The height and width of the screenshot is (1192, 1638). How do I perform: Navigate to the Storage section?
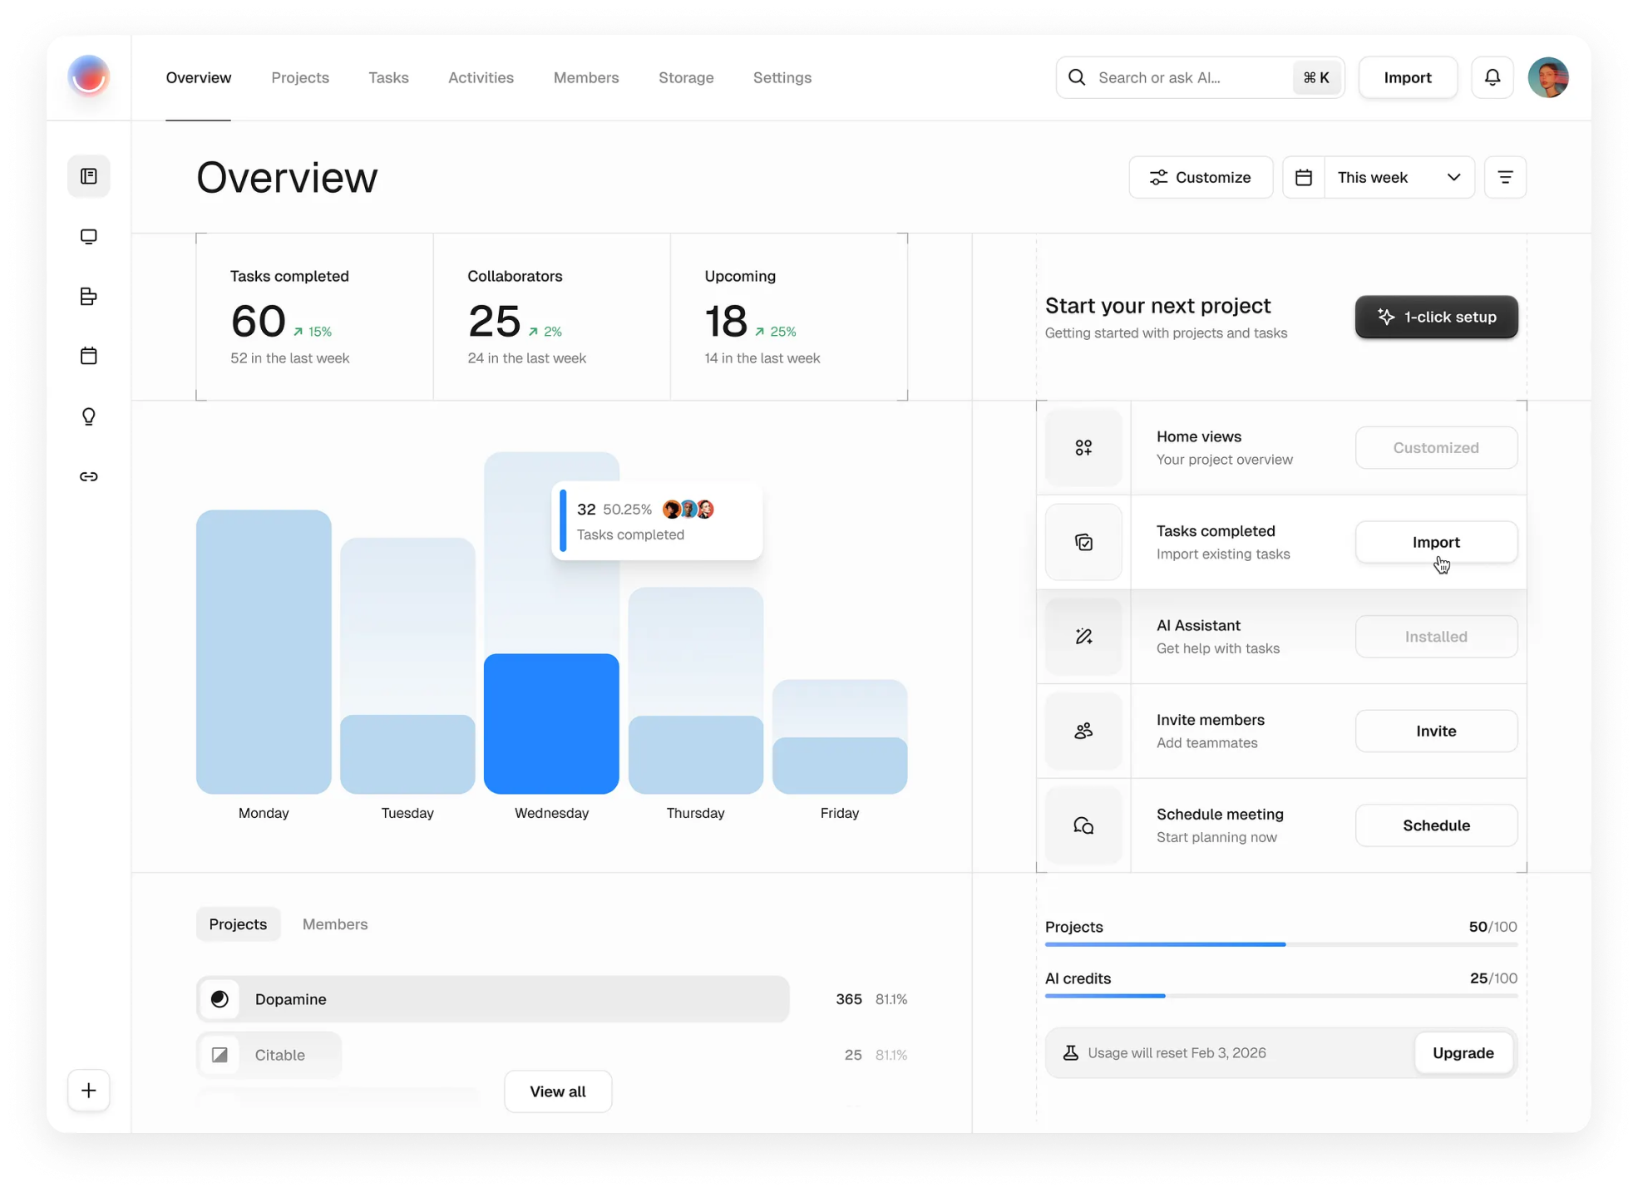685,77
